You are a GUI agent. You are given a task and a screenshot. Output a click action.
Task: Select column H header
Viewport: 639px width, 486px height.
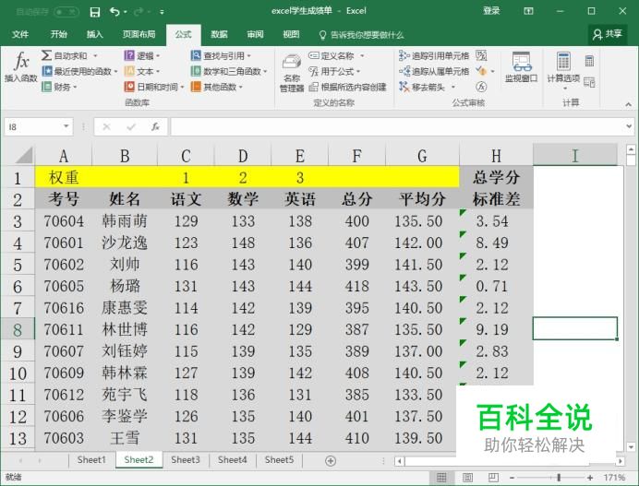click(496, 156)
